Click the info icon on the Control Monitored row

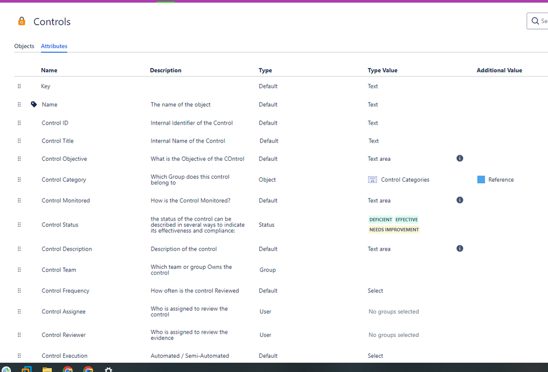pos(460,200)
